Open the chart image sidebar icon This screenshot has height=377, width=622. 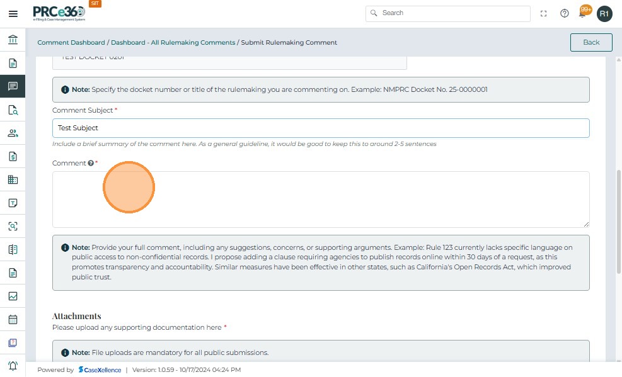tap(13, 296)
